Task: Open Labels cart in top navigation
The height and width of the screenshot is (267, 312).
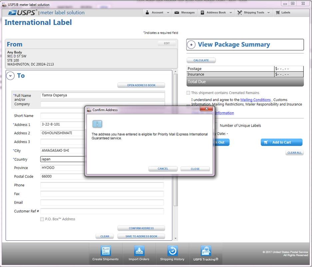Action: coord(283,13)
